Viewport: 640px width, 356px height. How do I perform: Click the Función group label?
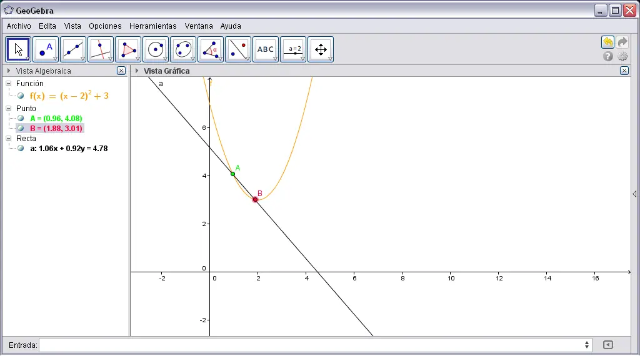(30, 83)
